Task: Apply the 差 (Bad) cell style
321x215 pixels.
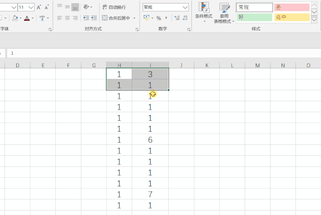Action: point(291,7)
